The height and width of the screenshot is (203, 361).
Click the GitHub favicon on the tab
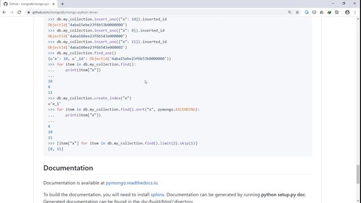tap(6, 4)
